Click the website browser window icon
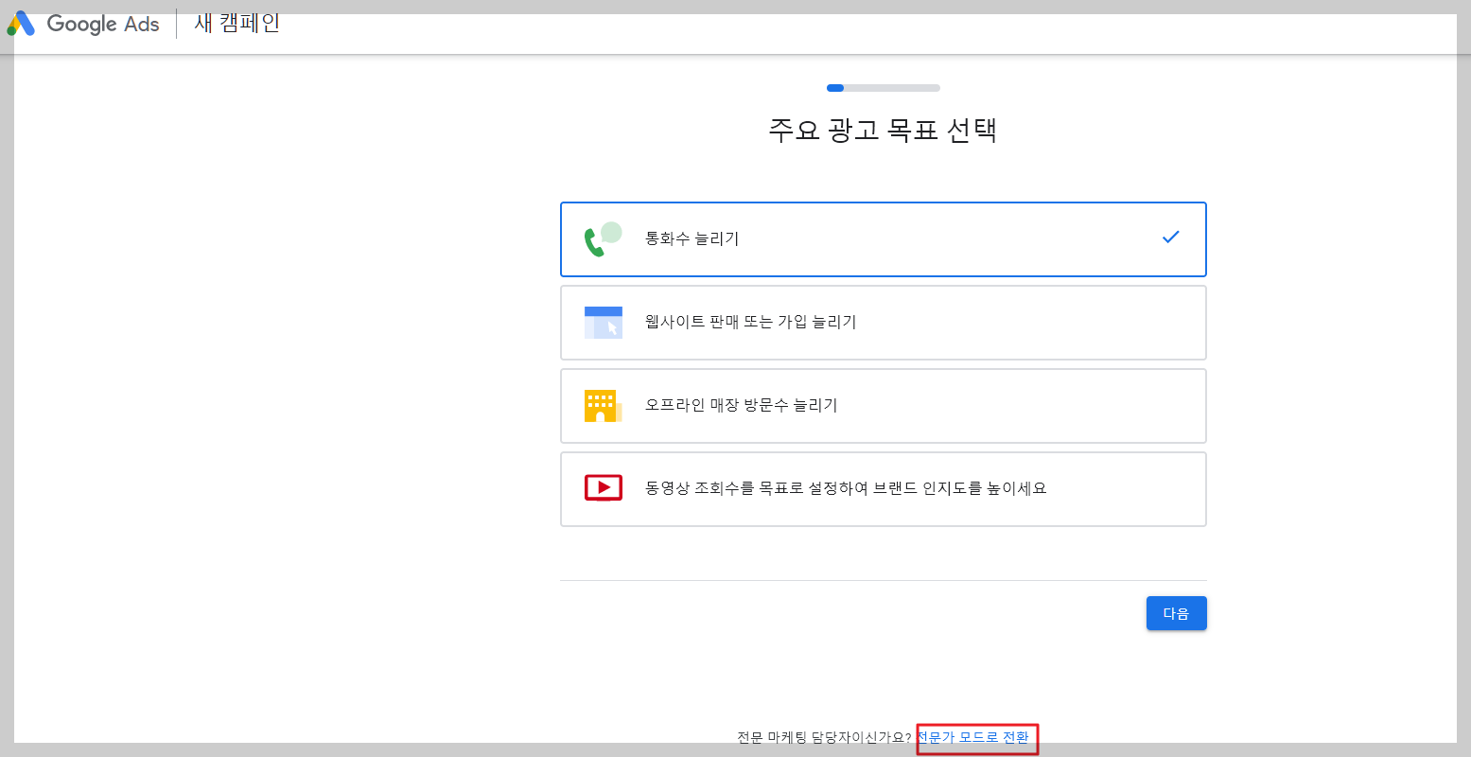Image resolution: width=1471 pixels, height=757 pixels. click(x=603, y=323)
